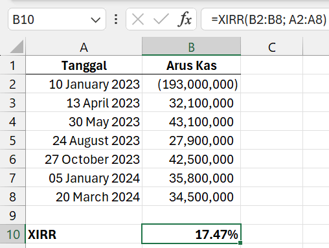
Task: Select cell with 05 January 2024
Action: pos(84,177)
